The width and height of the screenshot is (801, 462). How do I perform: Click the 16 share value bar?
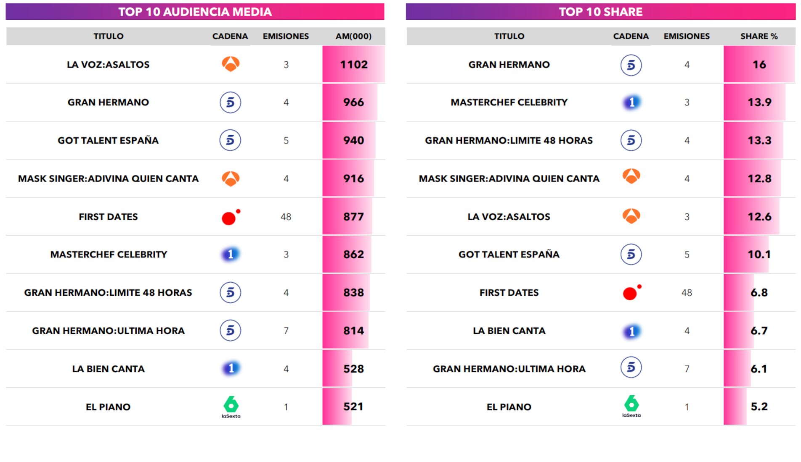[759, 65]
